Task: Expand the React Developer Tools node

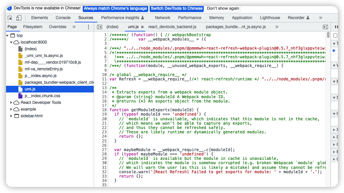Action: [x=11, y=103]
